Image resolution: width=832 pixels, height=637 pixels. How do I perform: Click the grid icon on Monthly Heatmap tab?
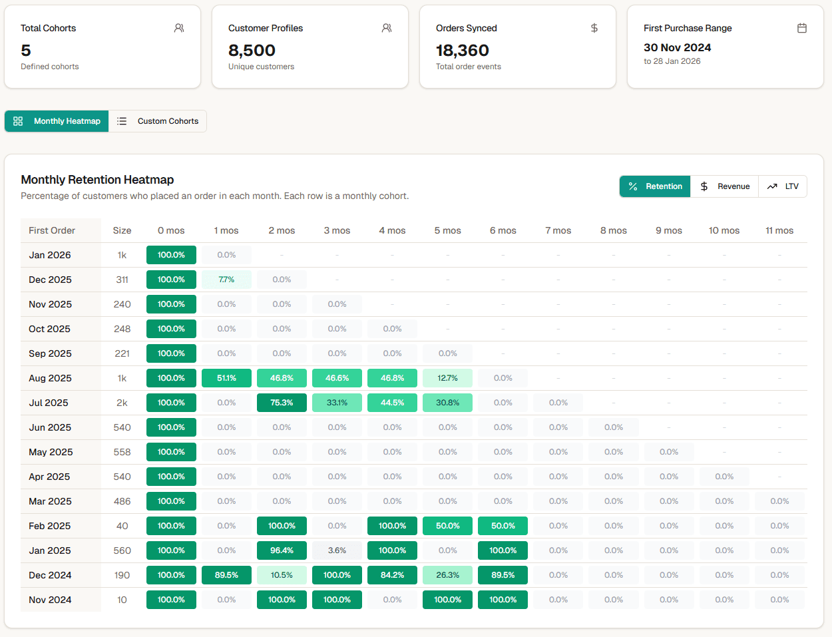pos(18,120)
